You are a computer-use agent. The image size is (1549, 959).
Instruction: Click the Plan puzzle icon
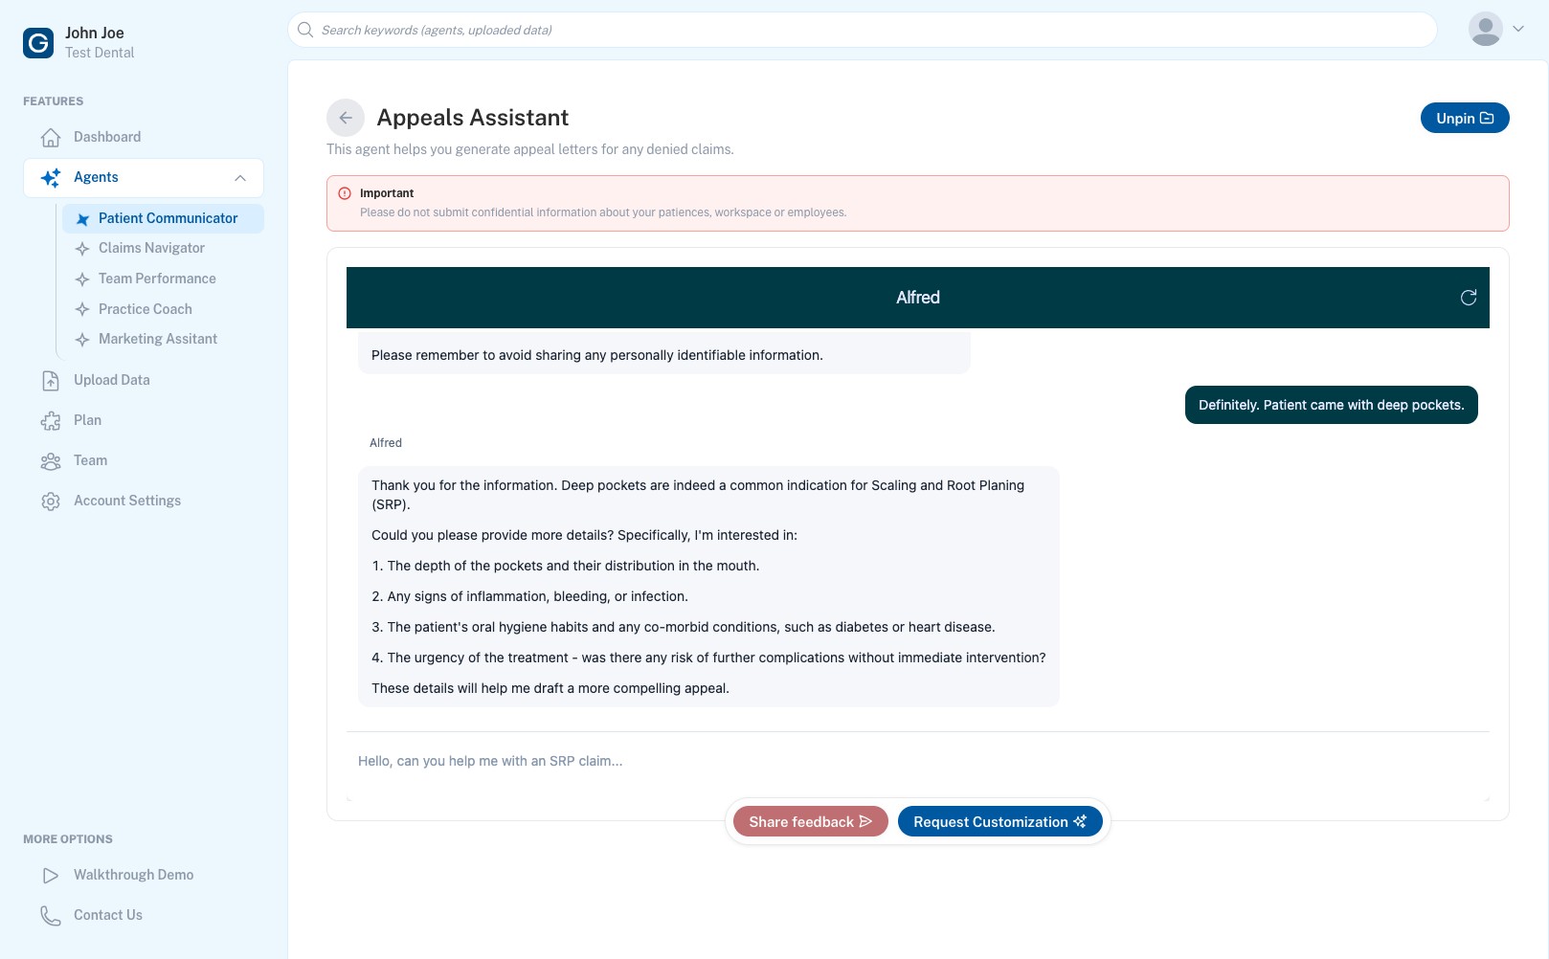point(51,421)
